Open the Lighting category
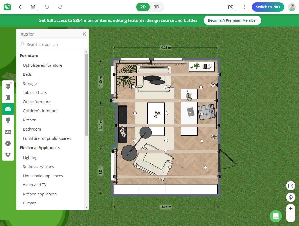This screenshot has width=299, height=226. pos(30,158)
